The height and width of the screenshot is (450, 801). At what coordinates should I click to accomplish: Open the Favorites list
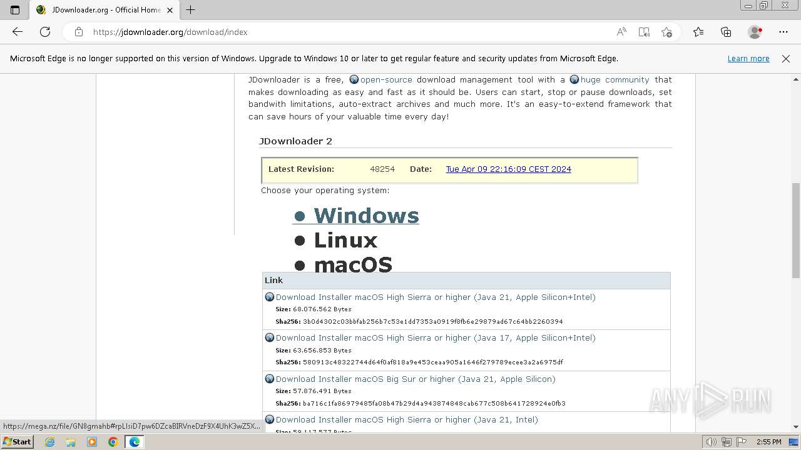pyautogui.click(x=698, y=32)
